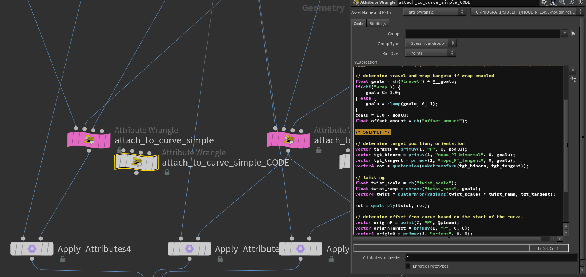
Task: Open the attribwrangle asset name dropdown
Action: (435, 12)
